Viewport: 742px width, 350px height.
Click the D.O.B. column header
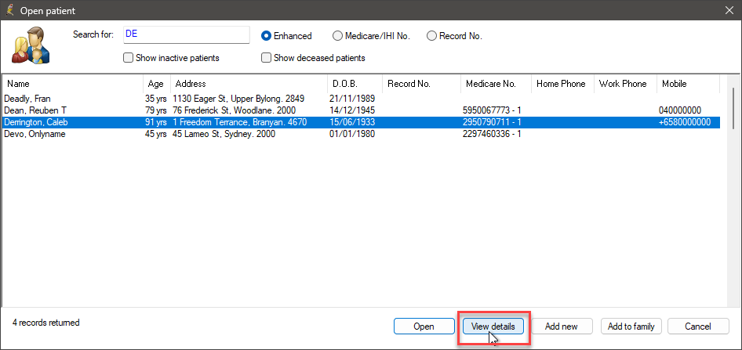point(355,84)
